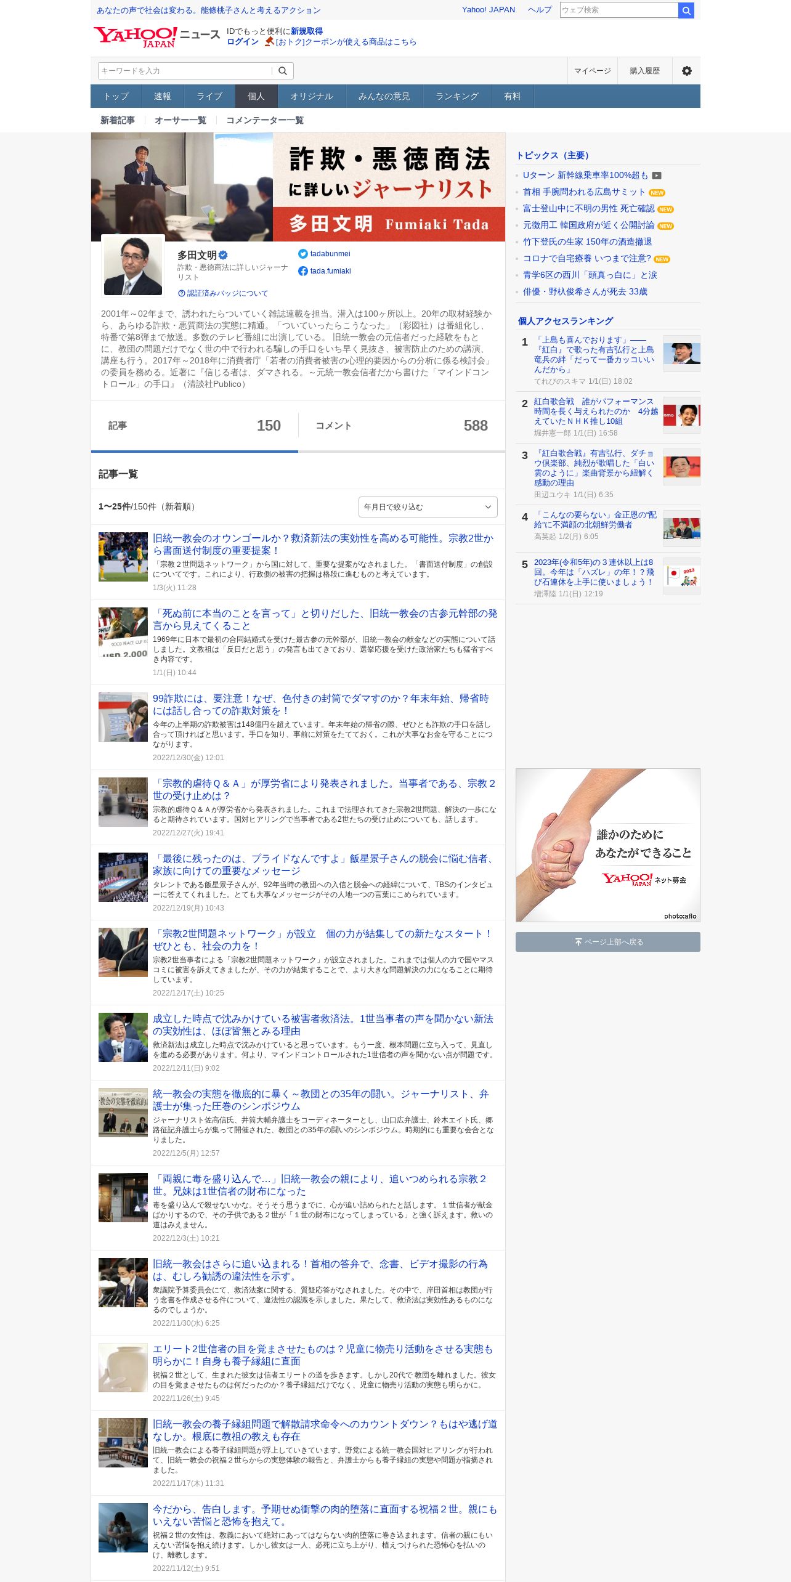Screen dimensions: 791x1582
Task: Open thumbnail of 旧統一教会のオウンゴール article
Action: (123, 557)
